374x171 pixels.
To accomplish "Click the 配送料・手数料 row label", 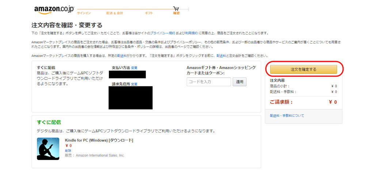I will tap(283, 92).
